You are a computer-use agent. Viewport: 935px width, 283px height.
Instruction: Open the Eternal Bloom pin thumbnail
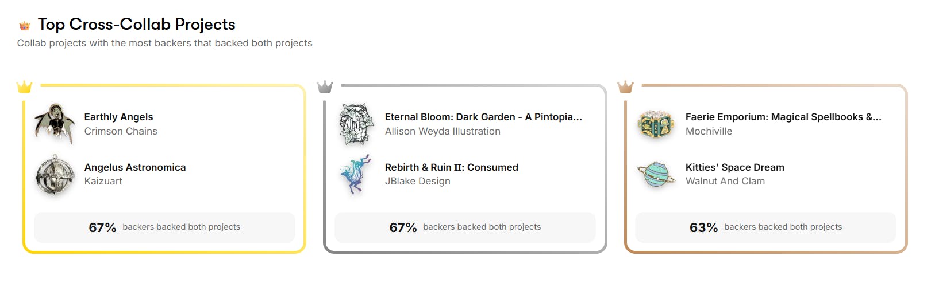pyautogui.click(x=356, y=124)
